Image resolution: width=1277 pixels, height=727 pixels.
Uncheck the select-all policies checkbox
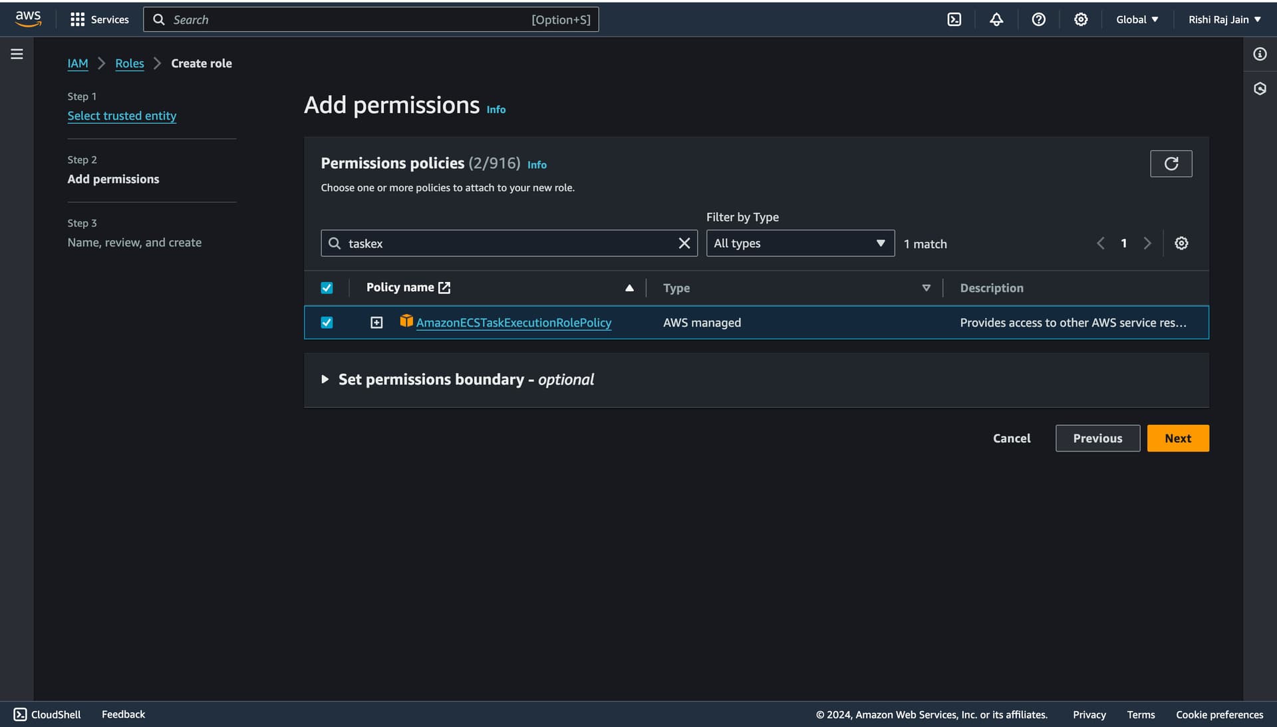pyautogui.click(x=327, y=288)
